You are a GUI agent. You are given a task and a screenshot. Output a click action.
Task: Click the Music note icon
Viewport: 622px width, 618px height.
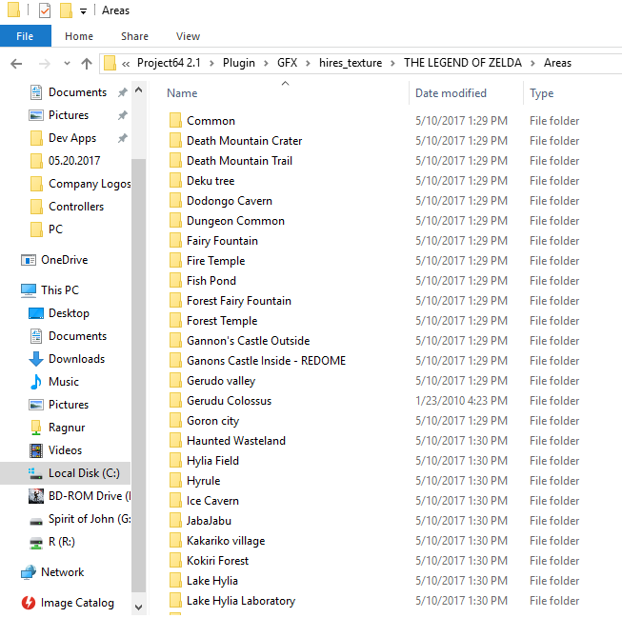36,382
